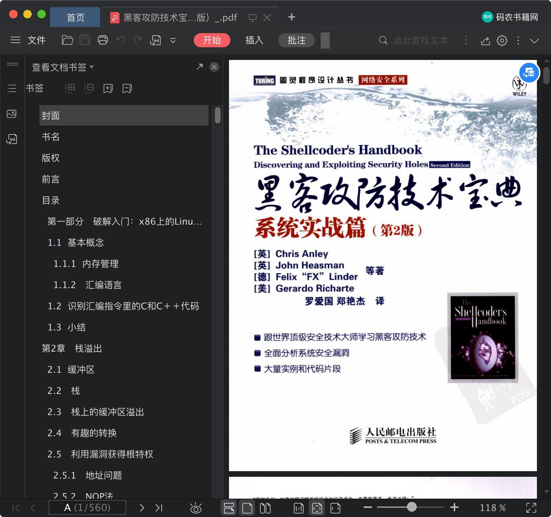The width and height of the screenshot is (551, 517).
Task: Open settings gear icon
Action: point(502,41)
